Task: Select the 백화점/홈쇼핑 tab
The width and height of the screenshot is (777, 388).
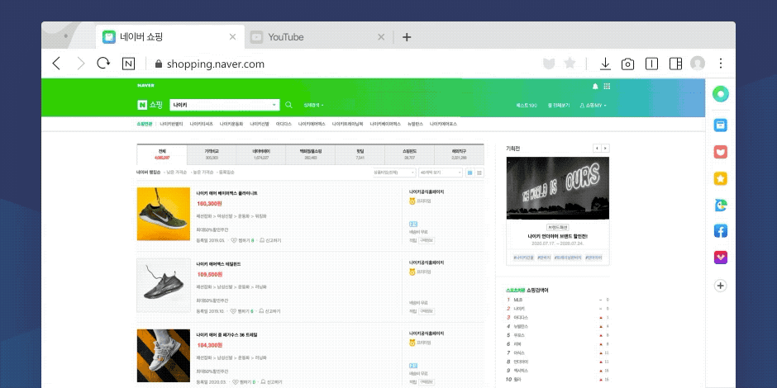Action: pyautogui.click(x=311, y=154)
